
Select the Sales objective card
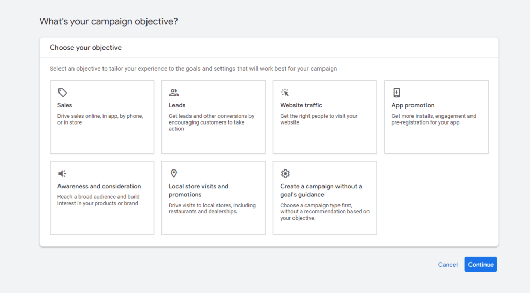(102, 117)
